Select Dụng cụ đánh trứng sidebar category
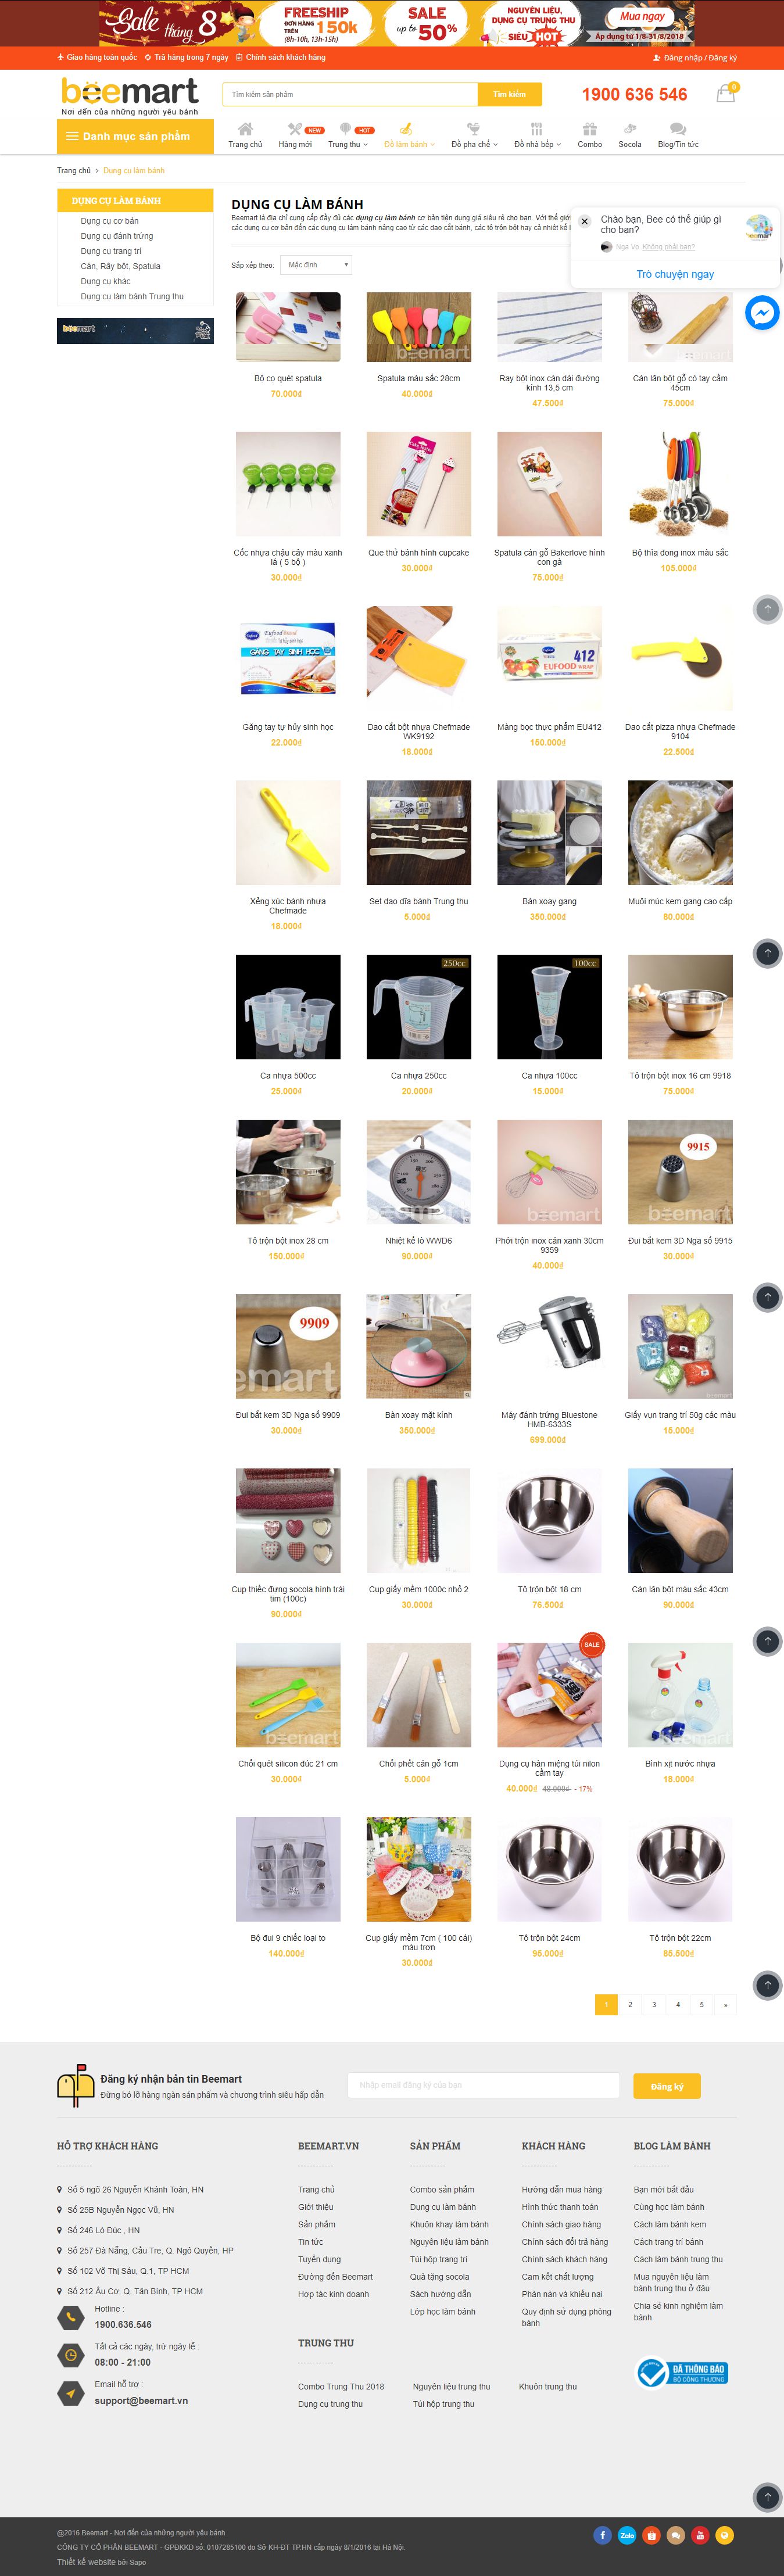Image resolution: width=784 pixels, height=2576 pixels. [117, 236]
